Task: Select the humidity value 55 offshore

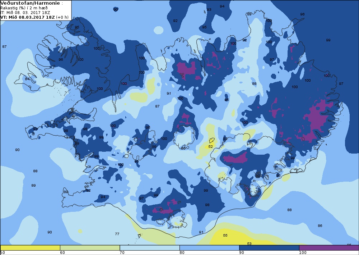Action: (225, 236)
